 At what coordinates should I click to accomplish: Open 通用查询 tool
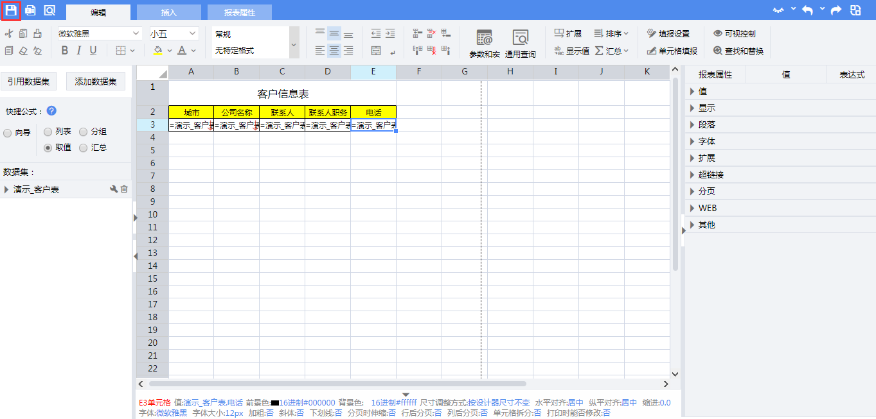point(520,43)
